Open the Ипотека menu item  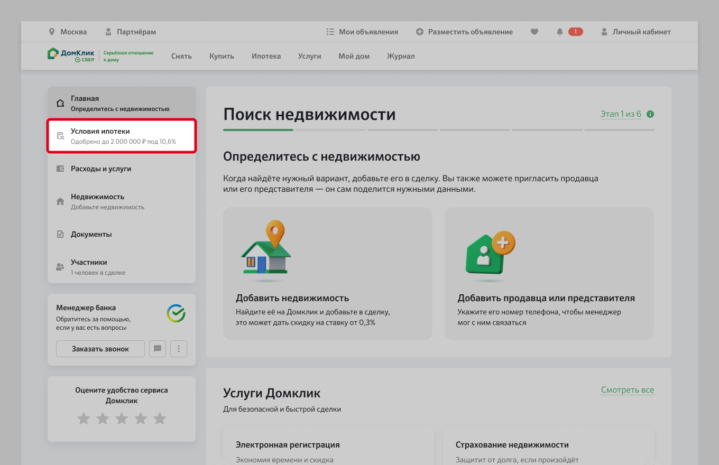tap(266, 56)
